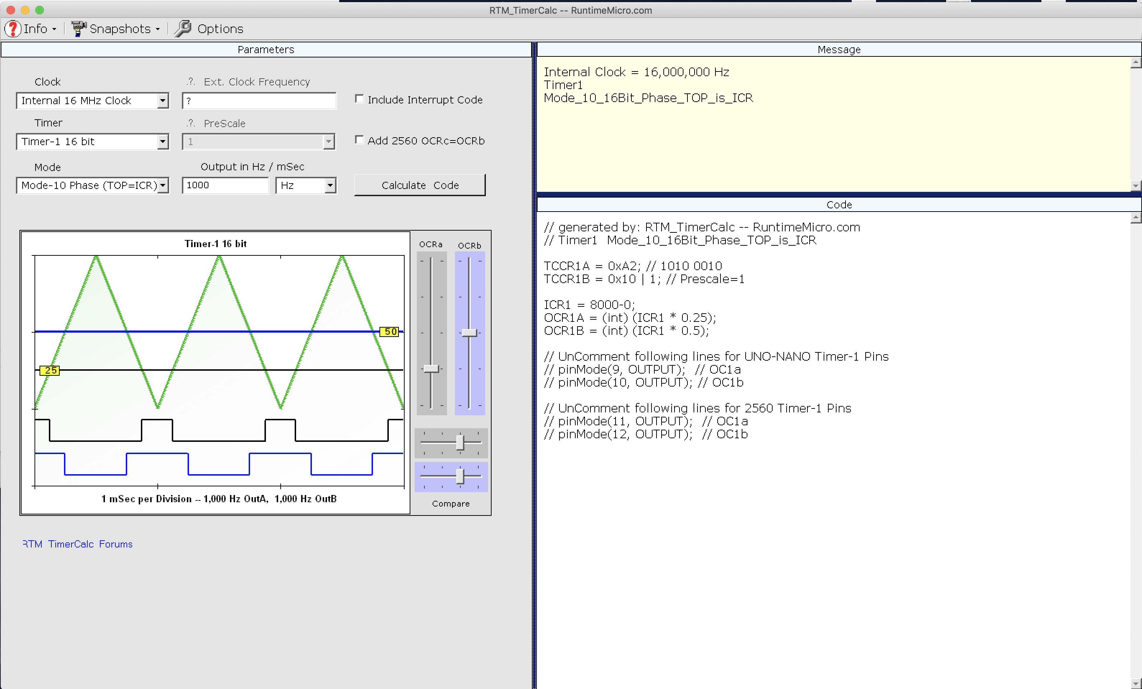Click the output frequency field showing 1000
The width and height of the screenshot is (1142, 689).
[x=225, y=185]
